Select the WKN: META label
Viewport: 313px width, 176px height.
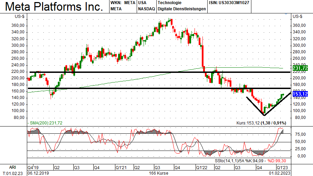(x=123, y=3)
